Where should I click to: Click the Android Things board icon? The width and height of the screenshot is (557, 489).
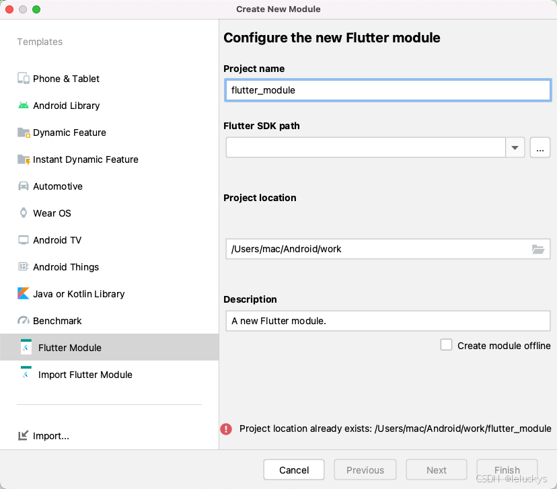click(24, 266)
